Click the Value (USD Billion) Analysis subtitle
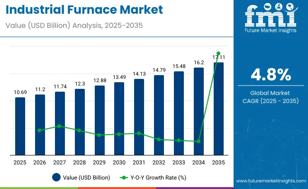Image resolution: width=308 pixels, height=189 pixels. (x=74, y=26)
